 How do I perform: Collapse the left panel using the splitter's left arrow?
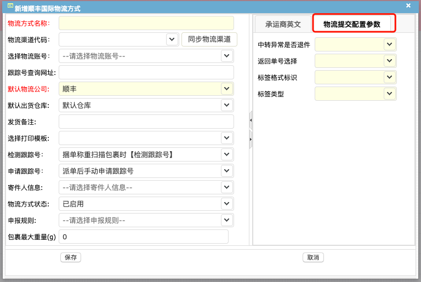(251, 120)
